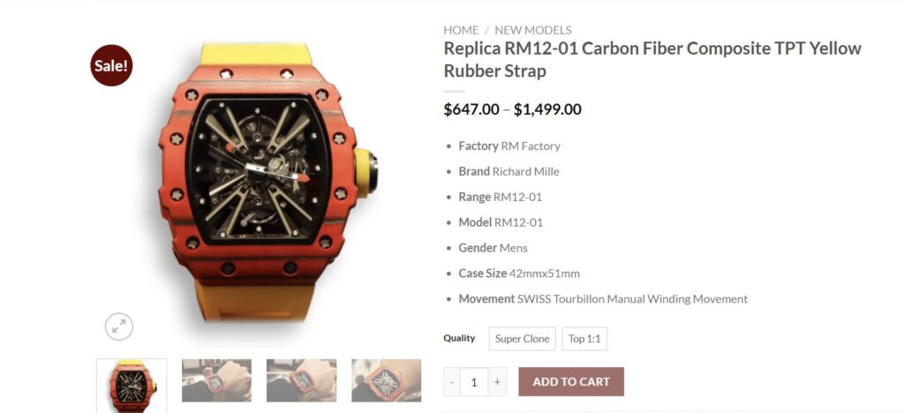904x413 pixels.
Task: Open the NEW MODELS breadcrumb category
Action: 533,30
